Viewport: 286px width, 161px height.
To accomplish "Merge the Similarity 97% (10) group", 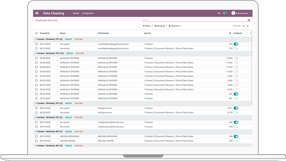I will [69, 53].
